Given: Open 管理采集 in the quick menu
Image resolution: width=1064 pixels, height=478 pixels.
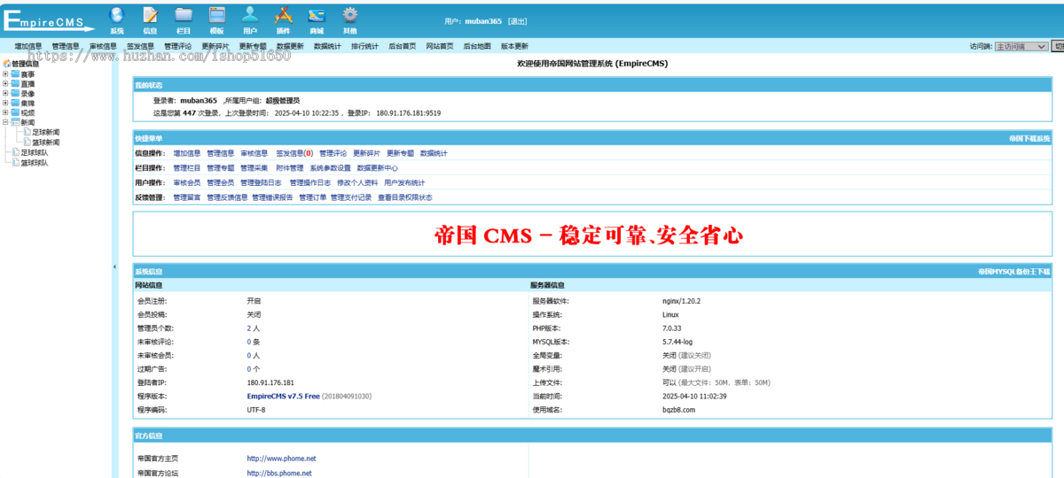Looking at the screenshot, I should pyautogui.click(x=254, y=168).
